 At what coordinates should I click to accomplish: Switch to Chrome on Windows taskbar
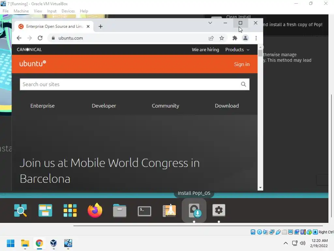click(39, 243)
